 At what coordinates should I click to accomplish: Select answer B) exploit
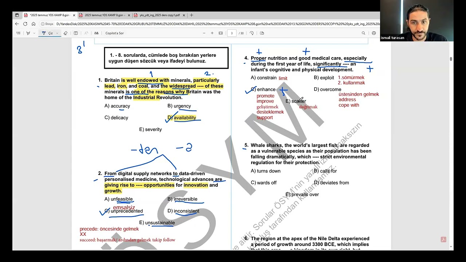pyautogui.click(x=324, y=78)
